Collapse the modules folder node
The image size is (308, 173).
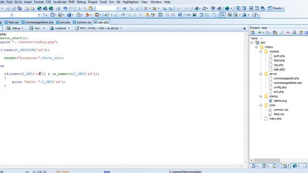coord(261,51)
